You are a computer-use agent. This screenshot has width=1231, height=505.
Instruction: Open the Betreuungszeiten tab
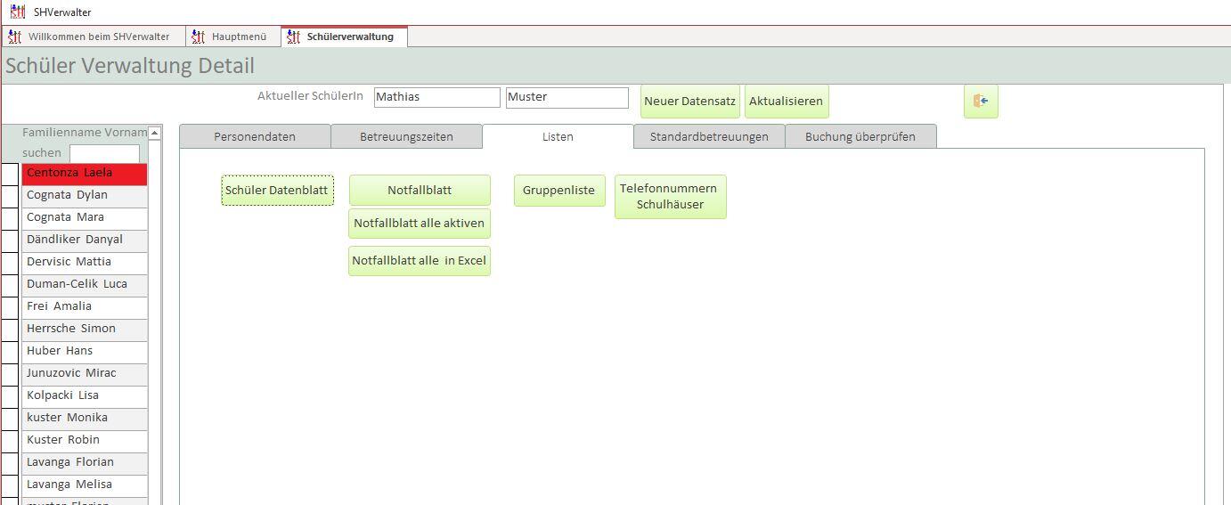406,136
